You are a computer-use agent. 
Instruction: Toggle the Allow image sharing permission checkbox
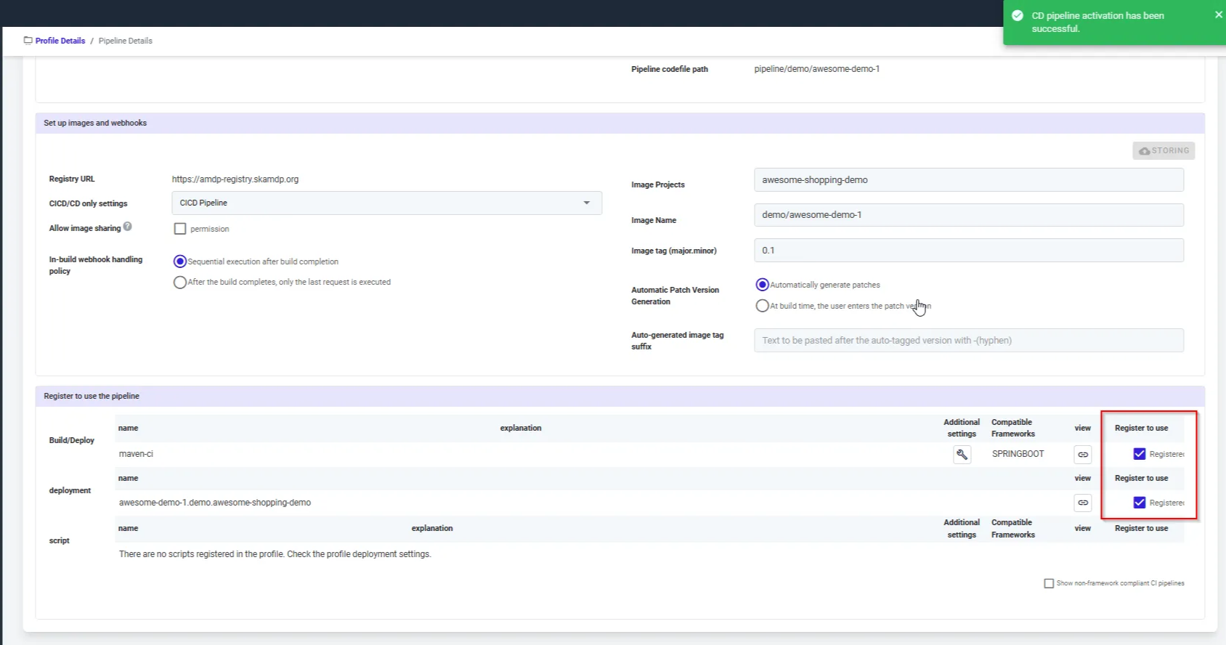pyautogui.click(x=180, y=229)
